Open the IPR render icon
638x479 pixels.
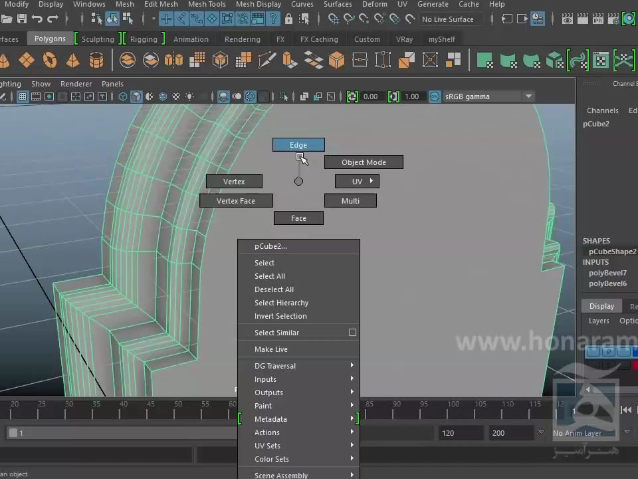point(597,19)
